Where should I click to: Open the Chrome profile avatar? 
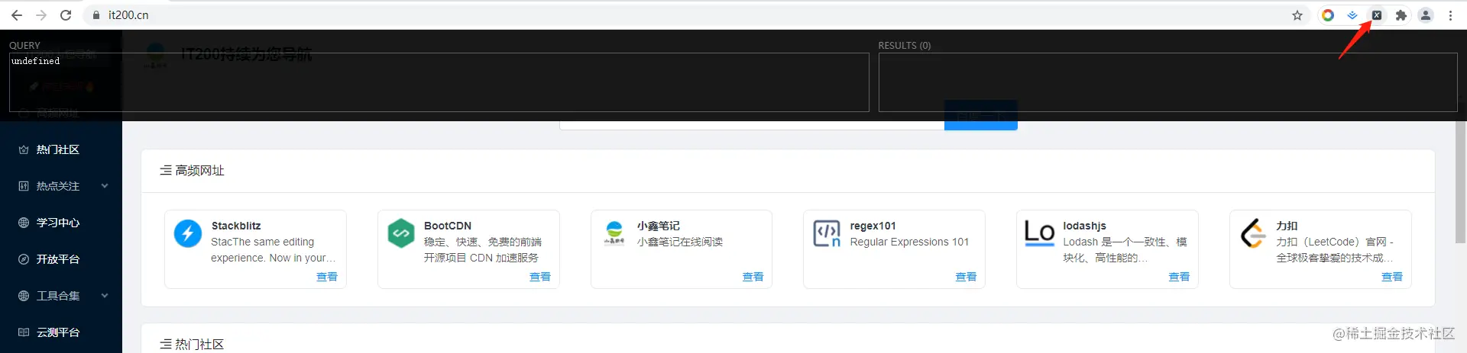(1426, 15)
